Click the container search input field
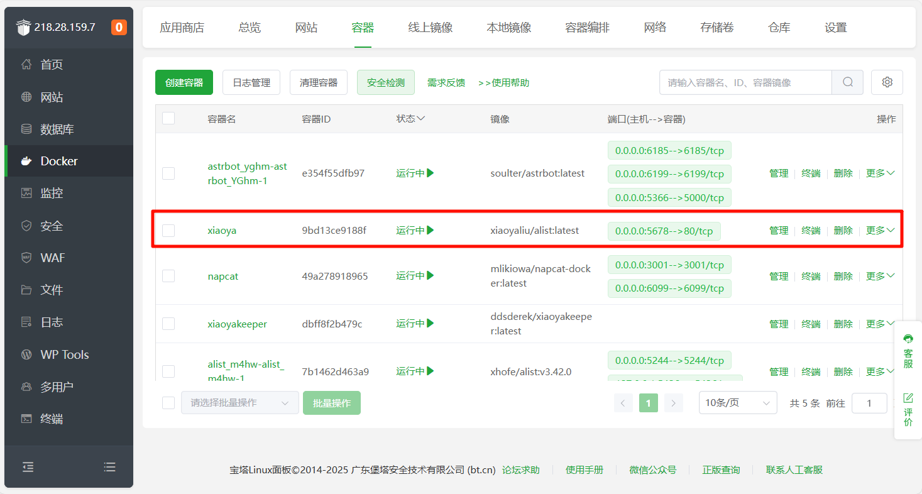Image resolution: width=922 pixels, height=494 pixels. click(x=745, y=82)
